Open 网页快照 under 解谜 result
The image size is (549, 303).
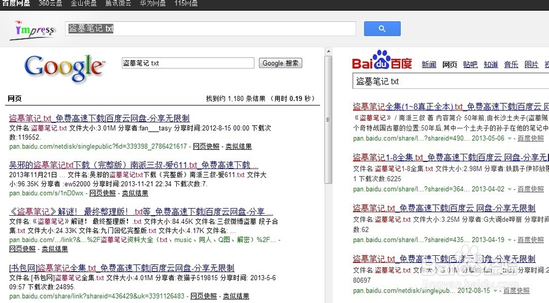click(x=23, y=249)
